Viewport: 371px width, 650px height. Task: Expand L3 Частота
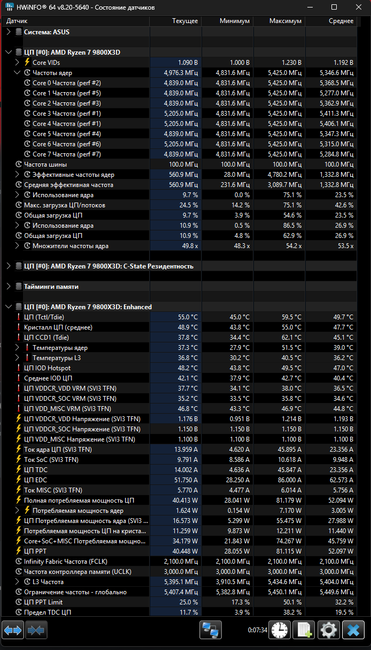pos(18,582)
